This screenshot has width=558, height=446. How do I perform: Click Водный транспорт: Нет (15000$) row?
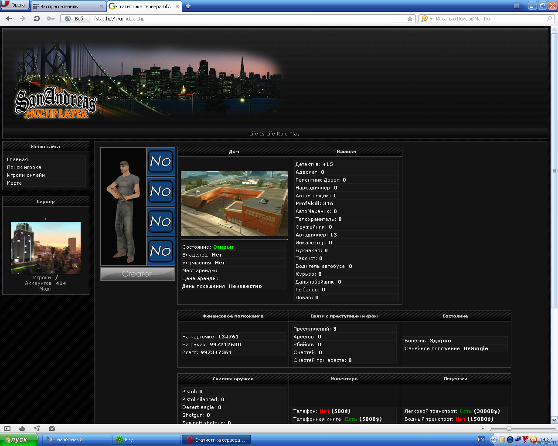[455, 419]
